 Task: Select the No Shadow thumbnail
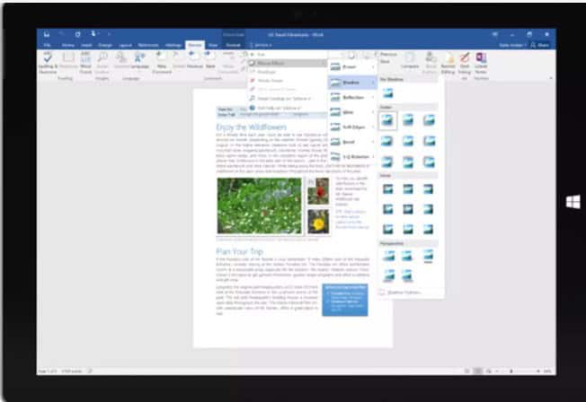pos(388,92)
